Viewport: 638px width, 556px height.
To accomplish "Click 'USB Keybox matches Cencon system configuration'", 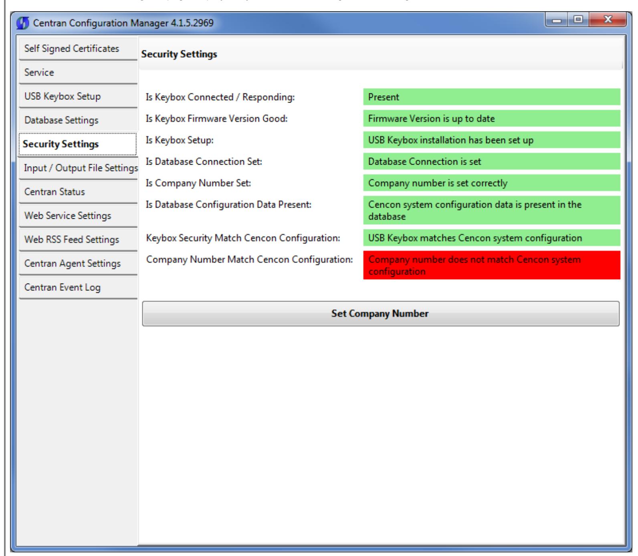I will pos(492,238).
